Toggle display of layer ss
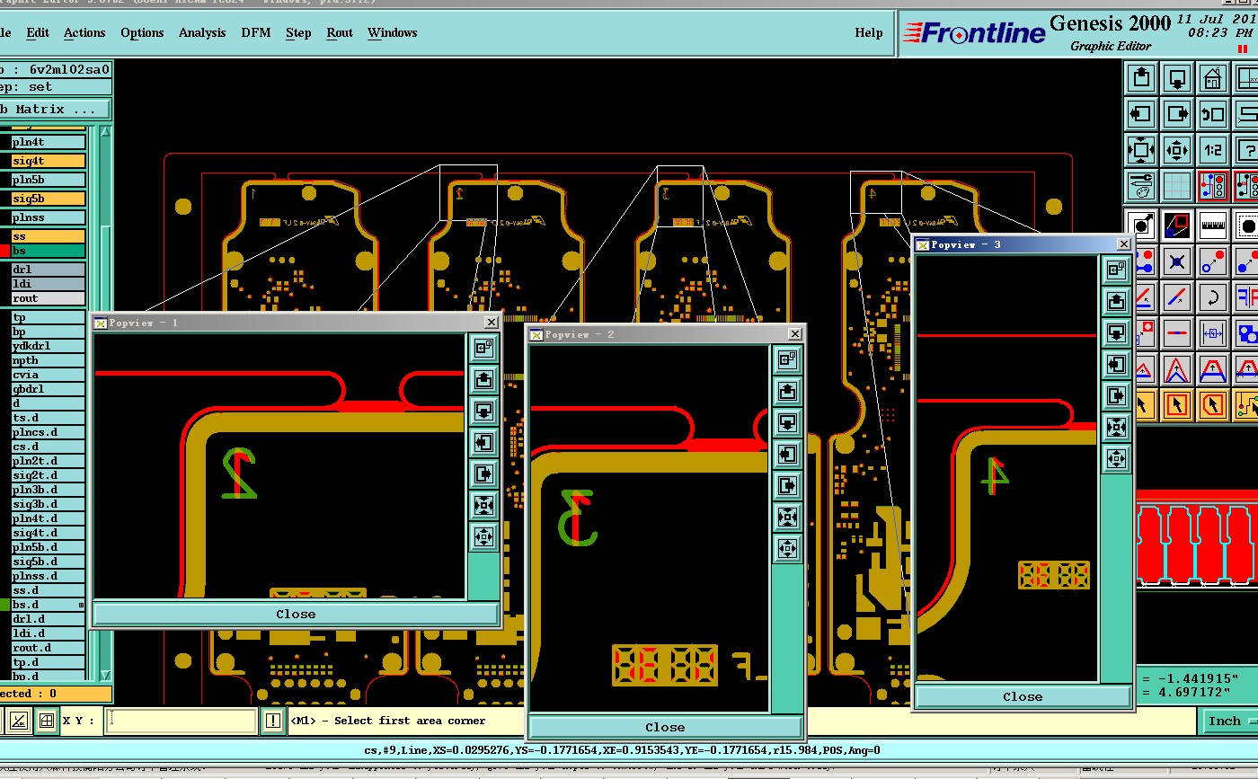The width and height of the screenshot is (1258, 779). tap(48, 236)
